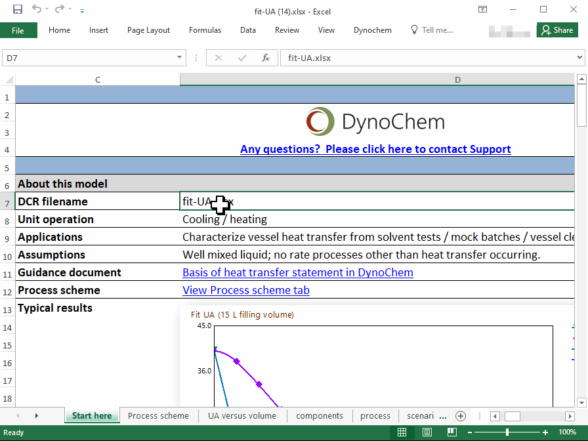588x441 pixels.
Task: Open the Dynochem ribbon tab
Action: [x=372, y=30]
